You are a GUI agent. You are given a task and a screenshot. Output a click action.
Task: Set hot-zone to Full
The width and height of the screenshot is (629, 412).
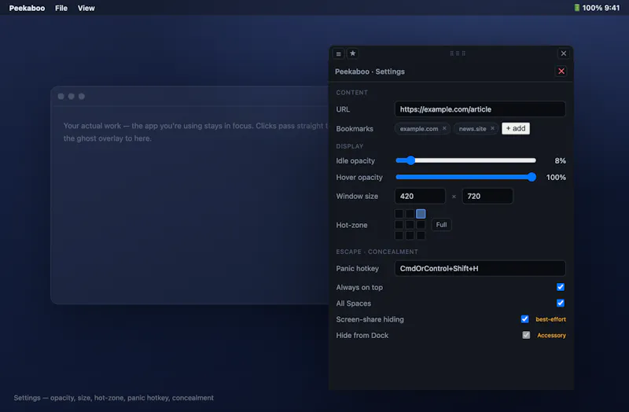click(x=441, y=225)
